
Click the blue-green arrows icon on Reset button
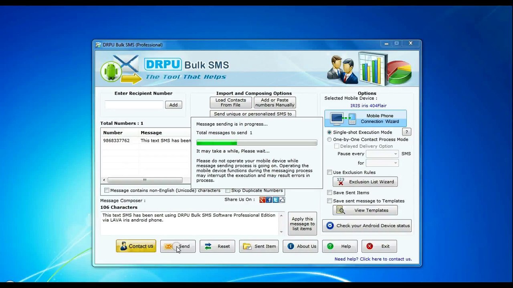(208, 246)
